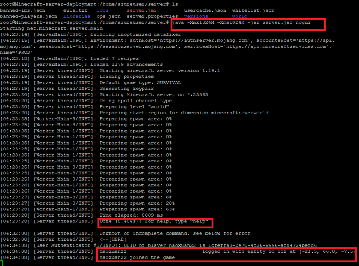Select the [04:23:14] timestamp
The width and height of the screenshot is (359, 266).
15,34
